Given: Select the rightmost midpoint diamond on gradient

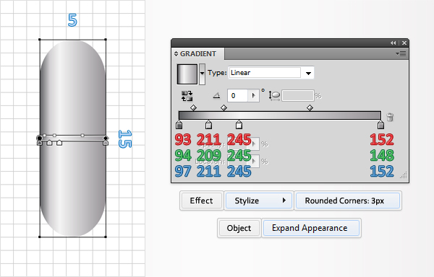Looking at the screenshot, I should pos(310,107).
